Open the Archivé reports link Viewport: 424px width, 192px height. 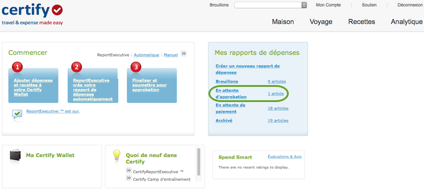(x=224, y=120)
